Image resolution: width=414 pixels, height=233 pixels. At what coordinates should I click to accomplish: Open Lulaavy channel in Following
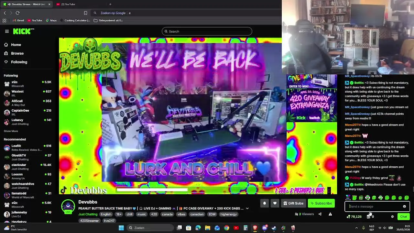point(27,122)
